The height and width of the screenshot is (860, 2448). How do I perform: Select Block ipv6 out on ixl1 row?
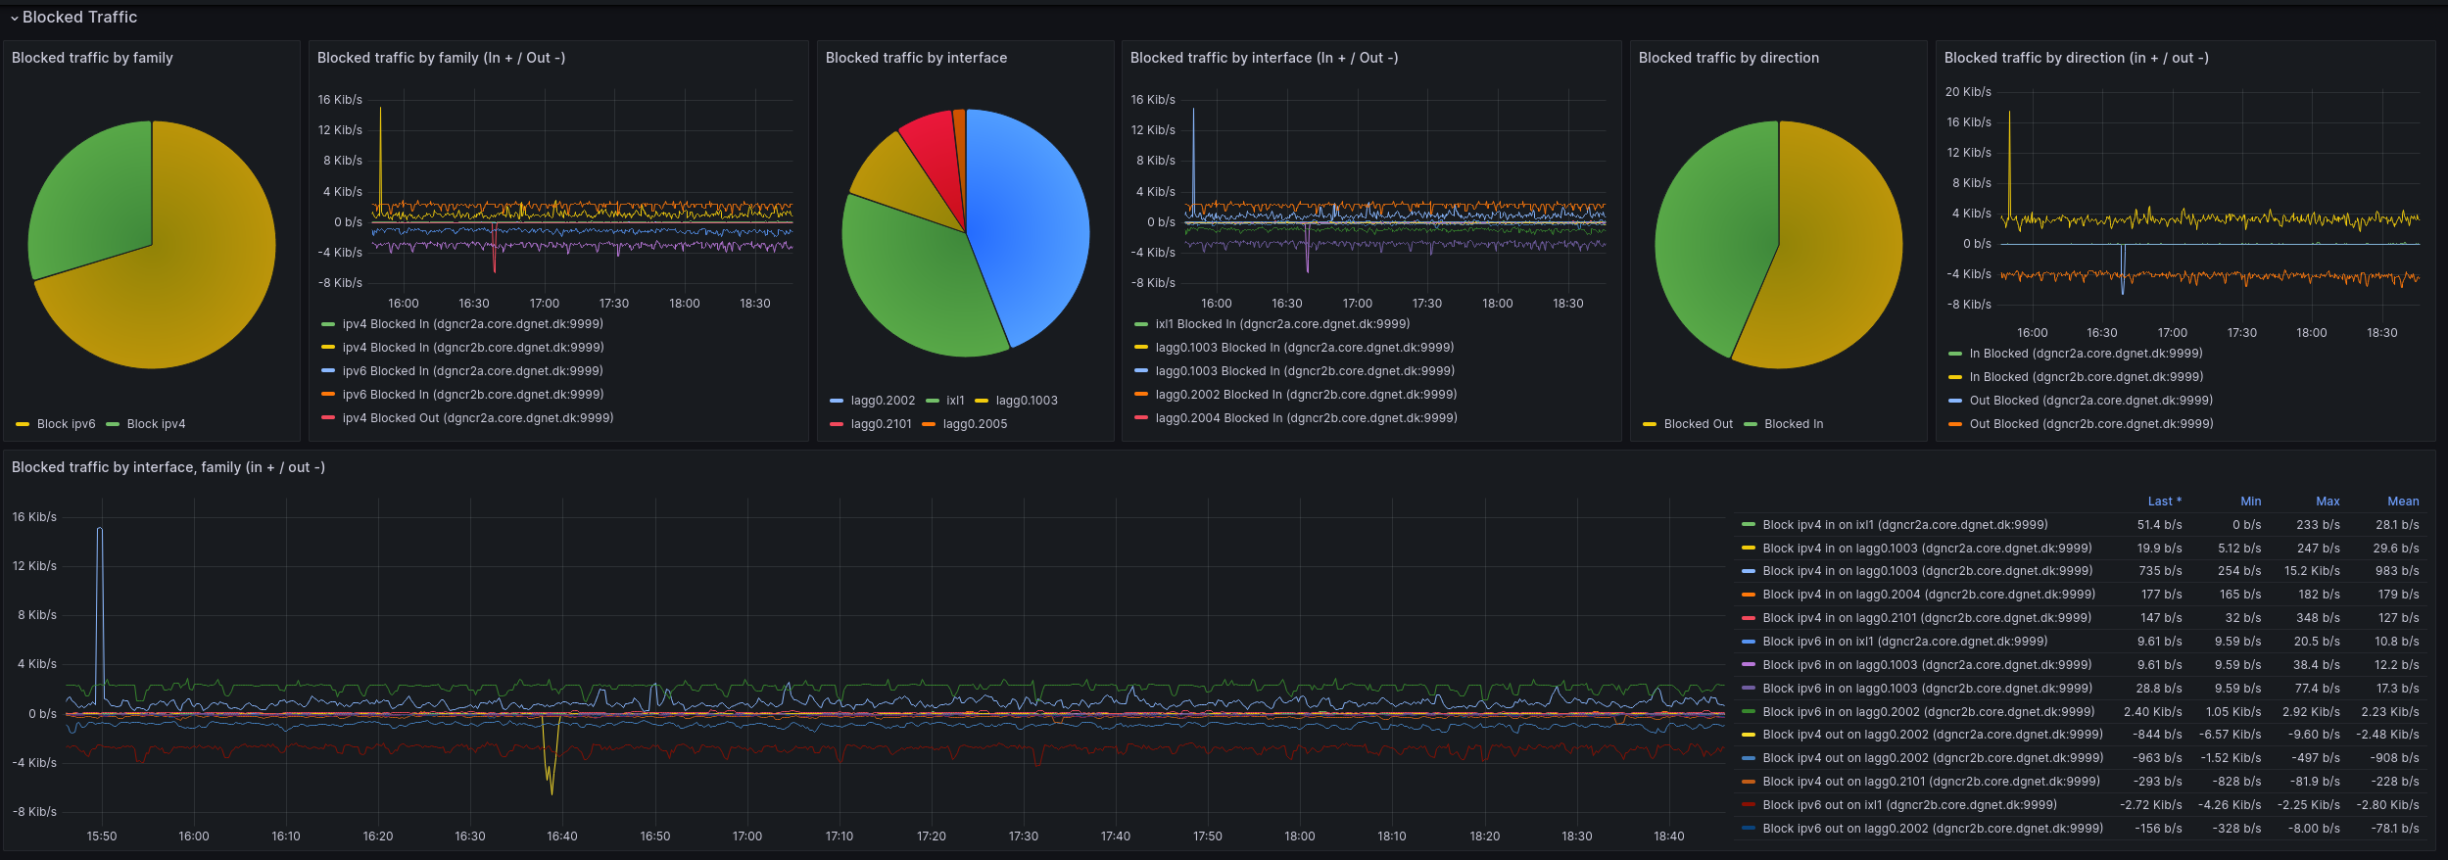(x=1909, y=805)
